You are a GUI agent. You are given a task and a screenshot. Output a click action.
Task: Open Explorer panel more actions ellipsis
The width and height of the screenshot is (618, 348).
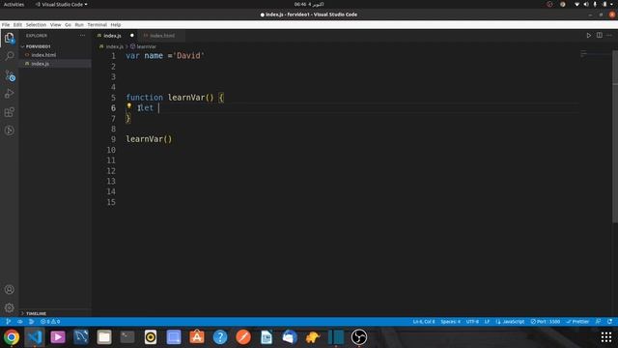[82, 36]
